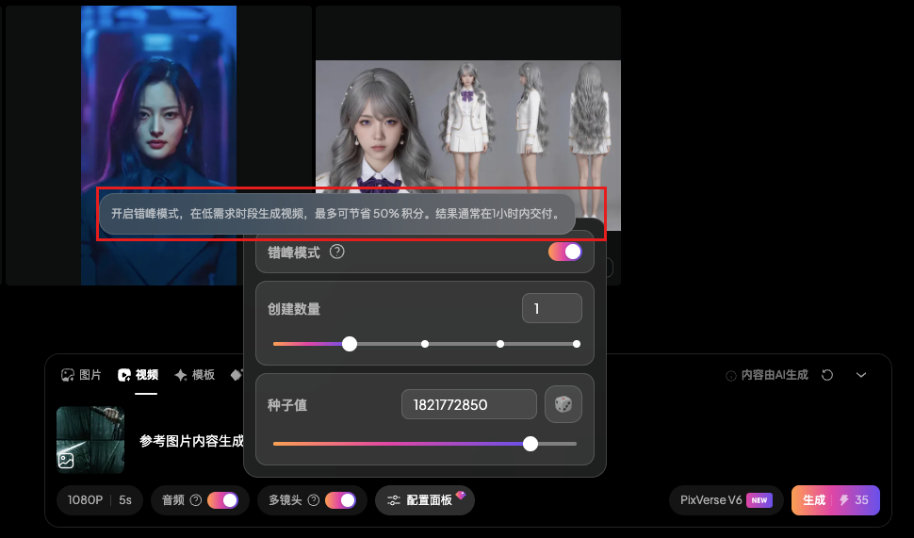The height and width of the screenshot is (538, 914).
Task: Focus the 创建数量 number field
Action: pyautogui.click(x=552, y=308)
